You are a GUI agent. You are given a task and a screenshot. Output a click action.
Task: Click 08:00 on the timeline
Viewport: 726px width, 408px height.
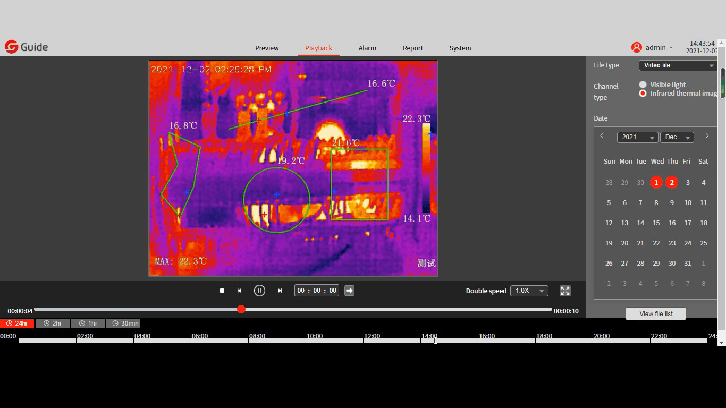[257, 336]
